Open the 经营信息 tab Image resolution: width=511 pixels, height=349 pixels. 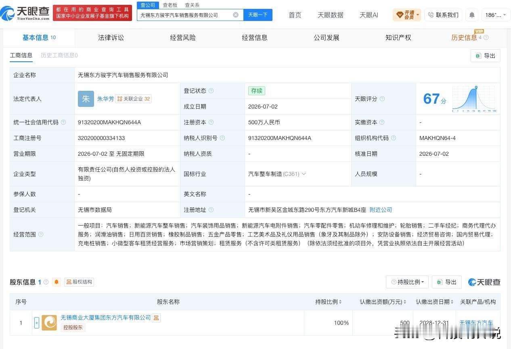tap(255, 38)
